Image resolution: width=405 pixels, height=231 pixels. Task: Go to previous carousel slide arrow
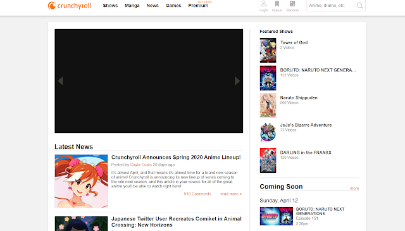click(x=61, y=81)
